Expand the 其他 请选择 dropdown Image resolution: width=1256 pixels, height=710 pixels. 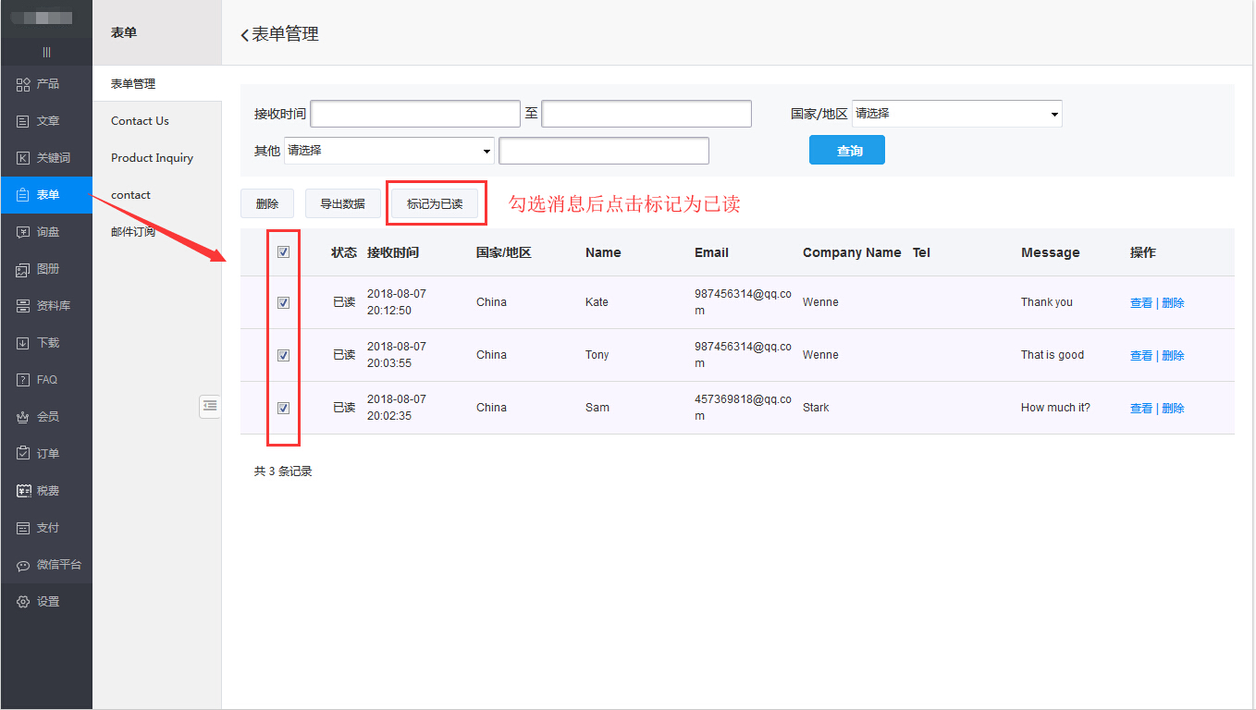[x=389, y=151]
